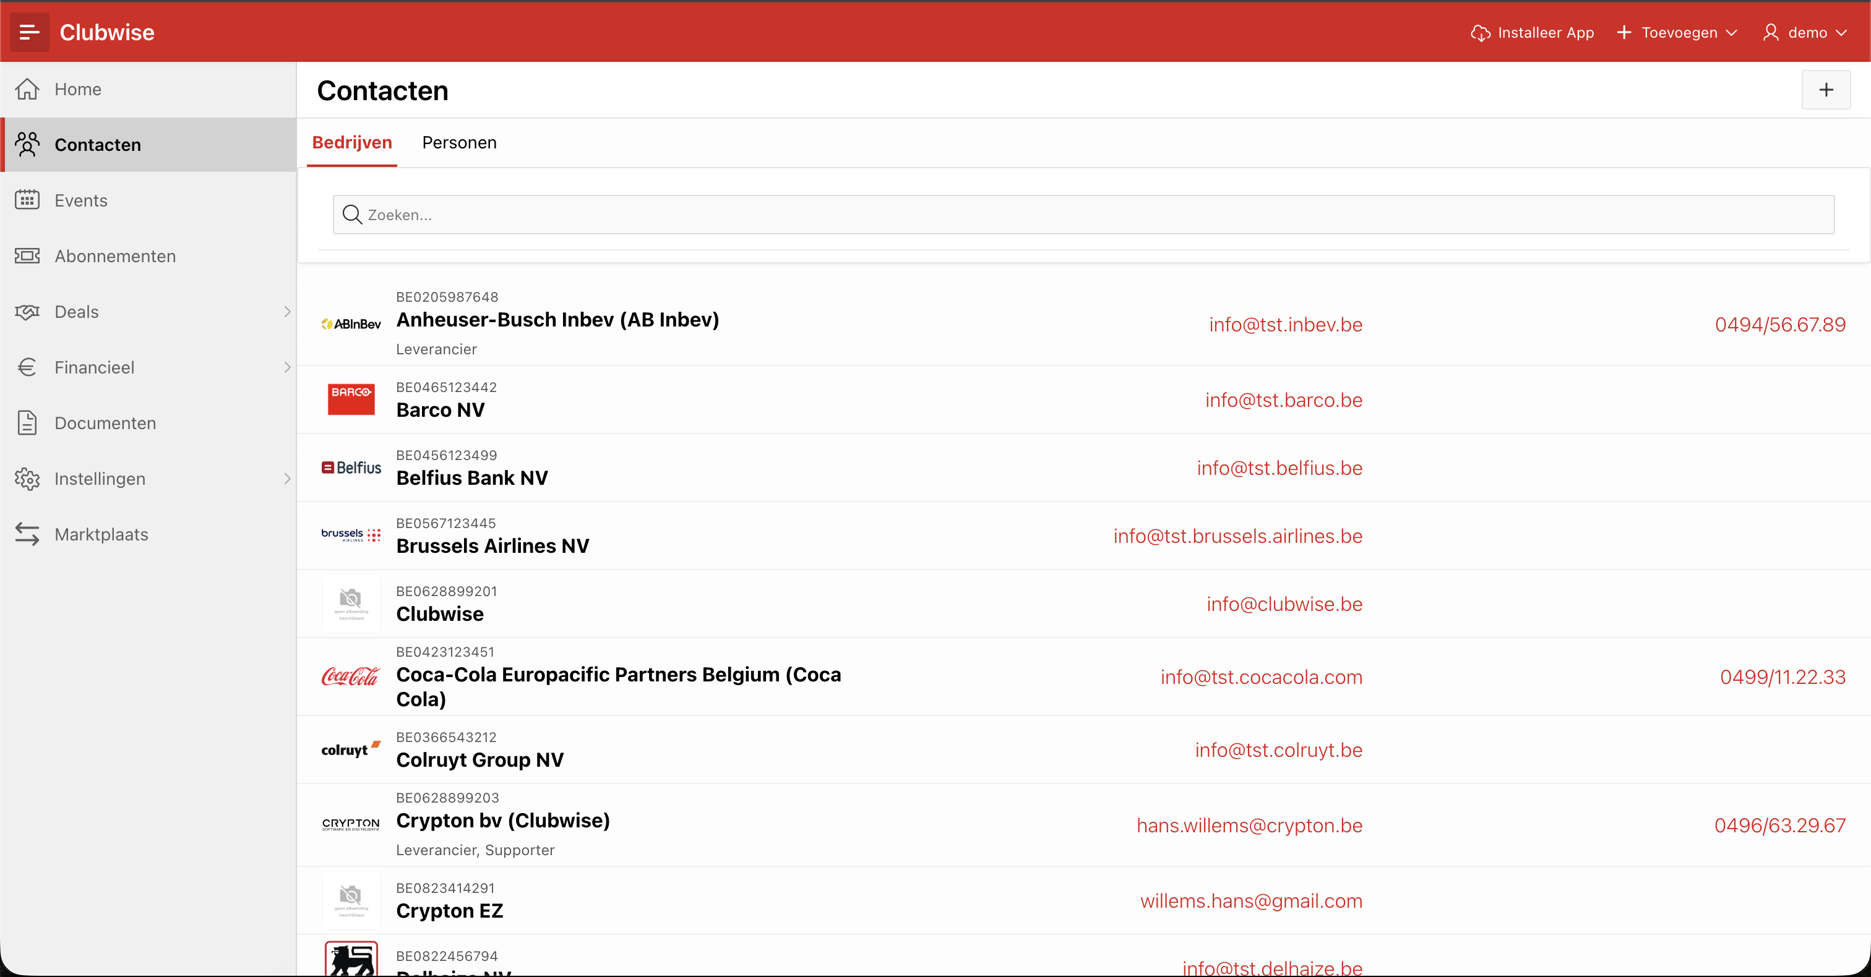Select the Events calendar icon
This screenshot has width=1871, height=977.
click(28, 200)
